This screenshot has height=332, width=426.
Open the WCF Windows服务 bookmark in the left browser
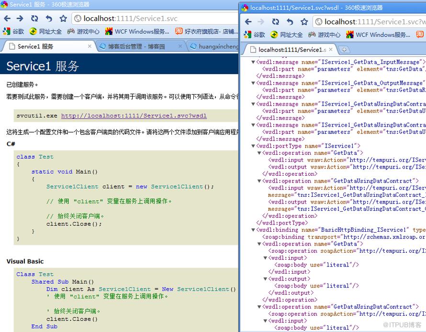tap(137, 32)
